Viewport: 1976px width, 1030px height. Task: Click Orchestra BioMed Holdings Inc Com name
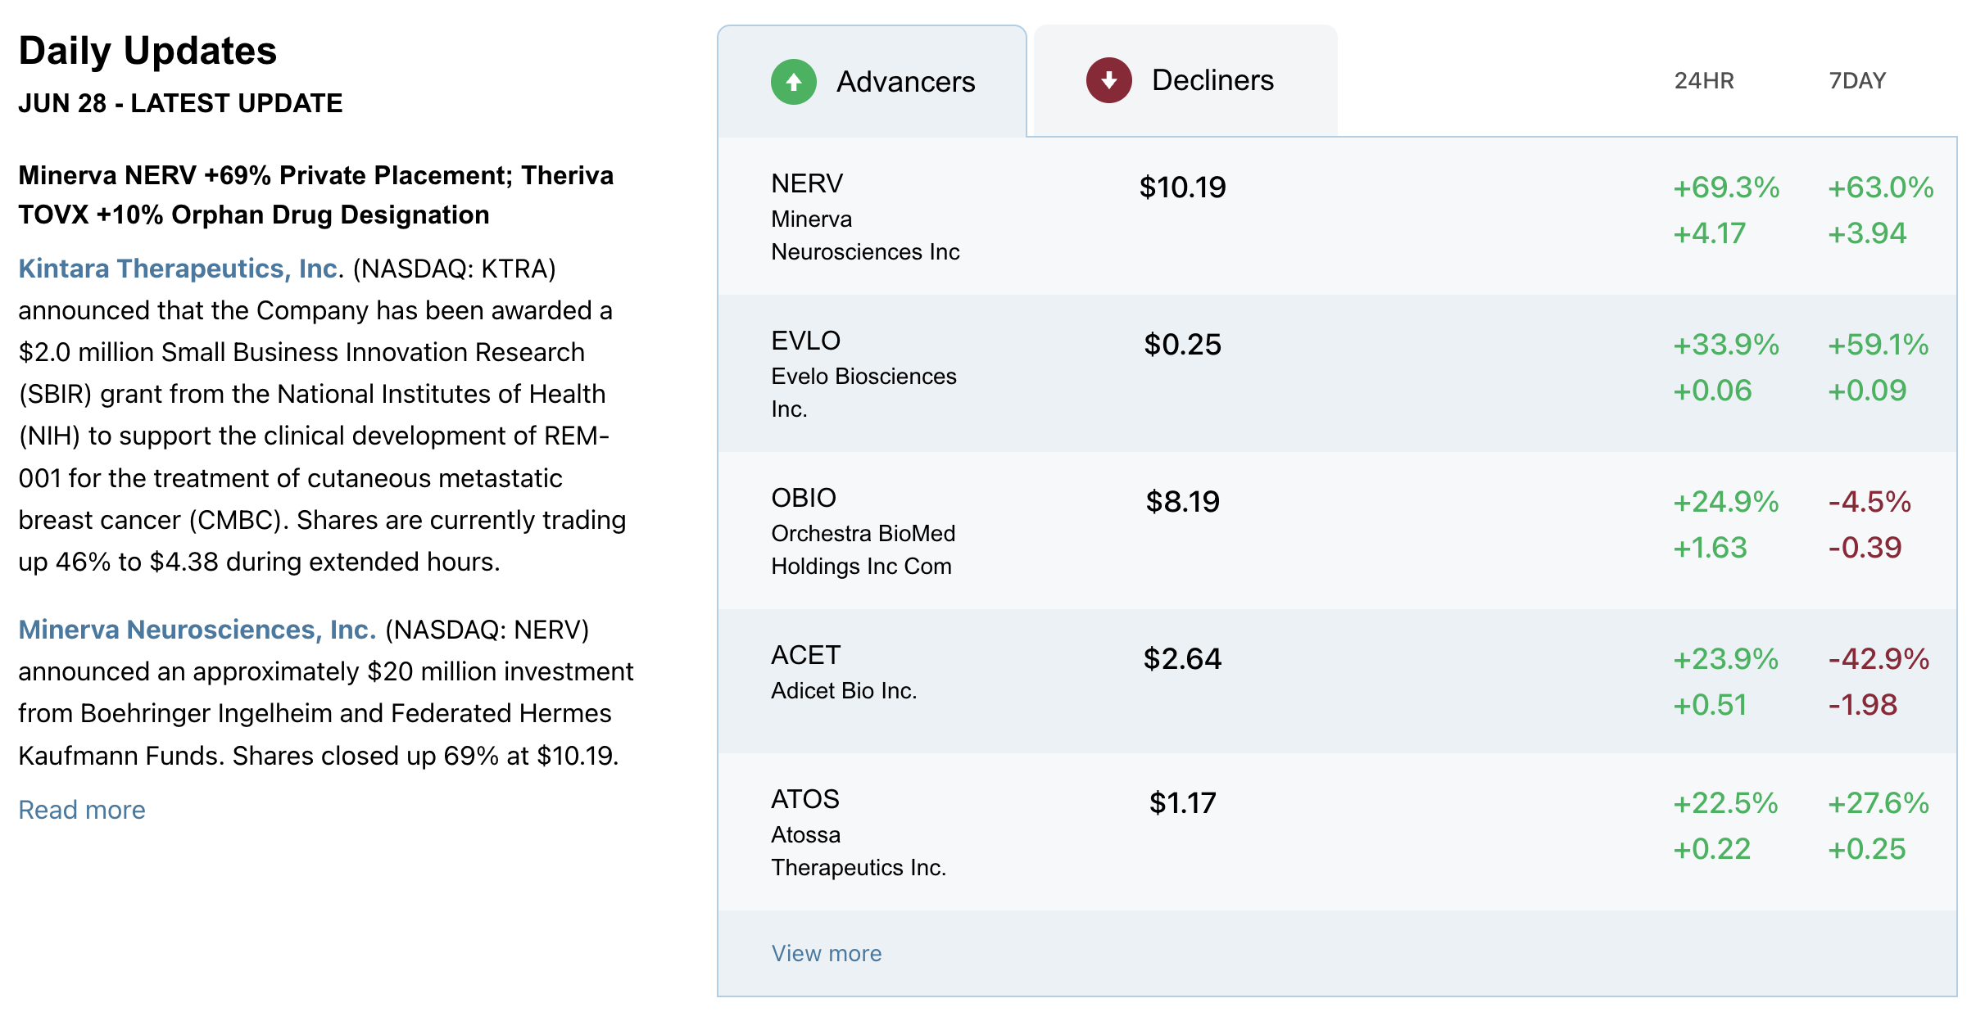tap(863, 550)
